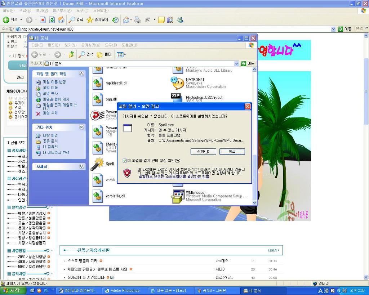369x295 pixels.
Task: Switch to 메모장 Notepad taskbar button
Action: [x=171, y=291]
